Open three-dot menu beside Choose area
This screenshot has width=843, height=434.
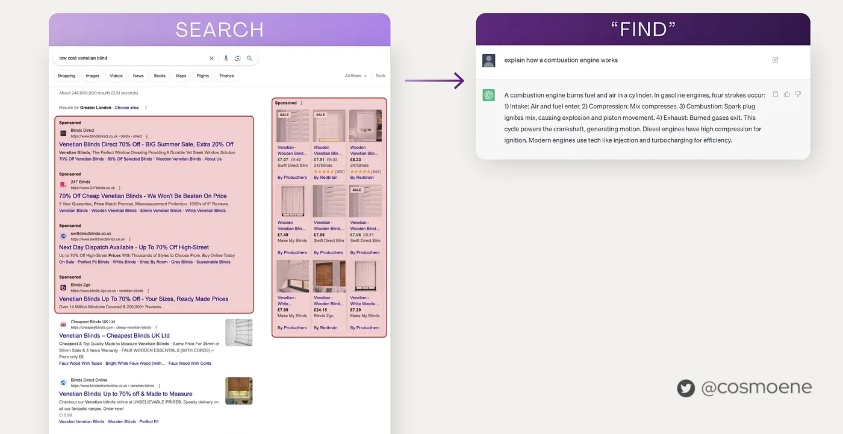tap(146, 108)
